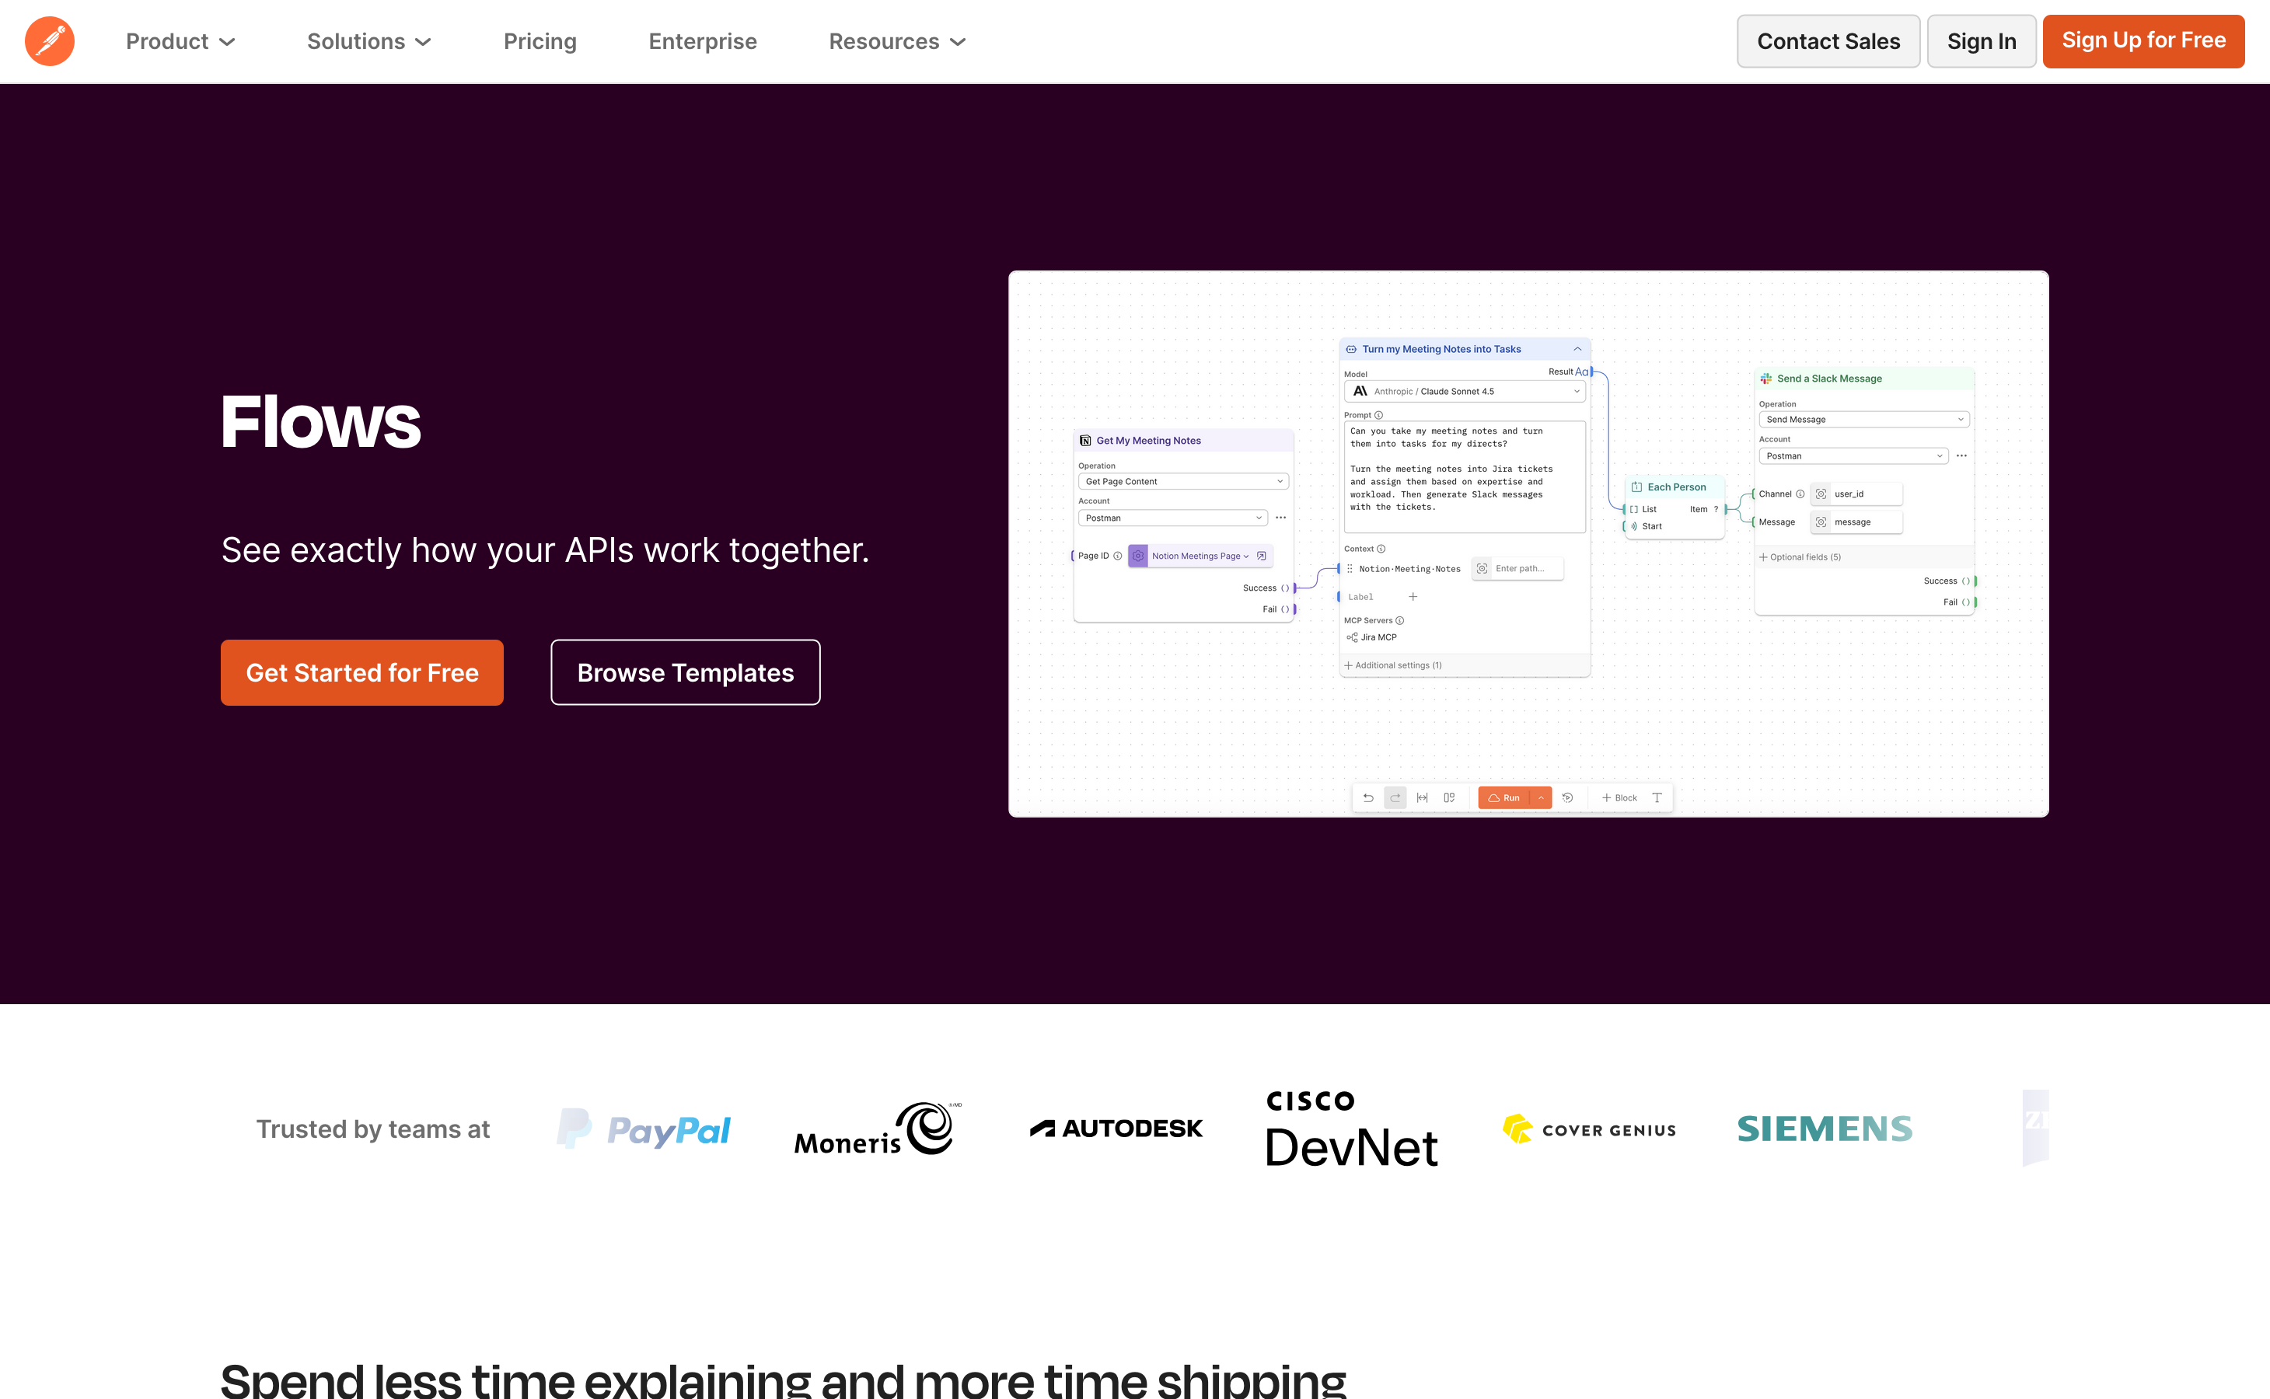This screenshot has height=1399, width=2270.
Task: Click the open-link icon after Notion Meetings Page
Action: [1261, 556]
